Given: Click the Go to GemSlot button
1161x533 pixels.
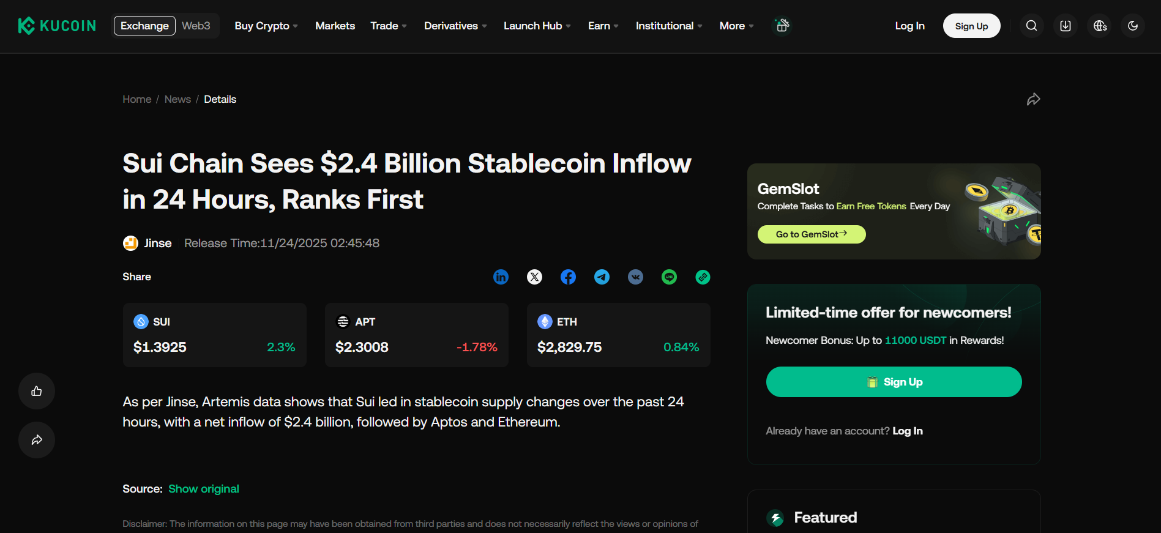Looking at the screenshot, I should coord(812,234).
